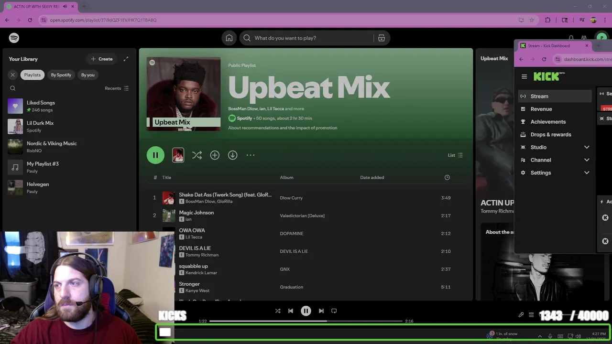Open the GNX album link
The width and height of the screenshot is (612, 344).
point(285,269)
